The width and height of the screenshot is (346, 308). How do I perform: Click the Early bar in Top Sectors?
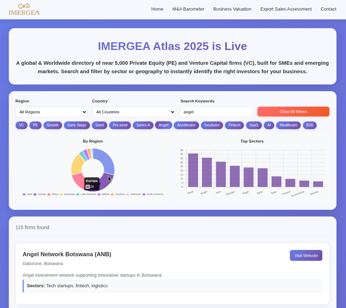coord(263,177)
